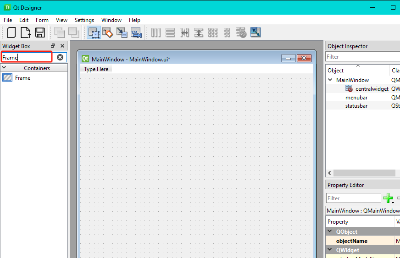The width and height of the screenshot is (400, 258).
Task: Select menubar in Object Inspector
Action: (x=356, y=98)
